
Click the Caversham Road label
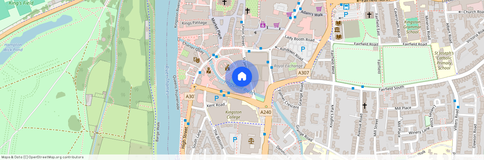point(398,23)
